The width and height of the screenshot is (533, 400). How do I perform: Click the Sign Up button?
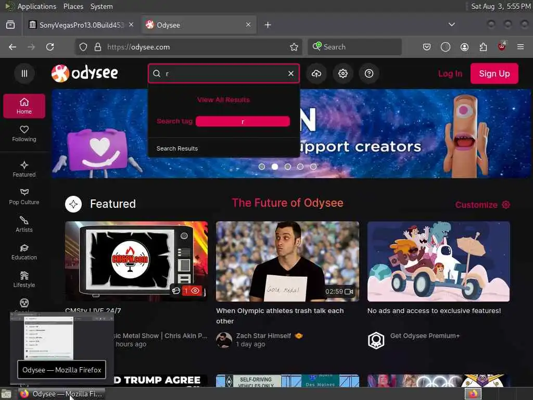[494, 73]
